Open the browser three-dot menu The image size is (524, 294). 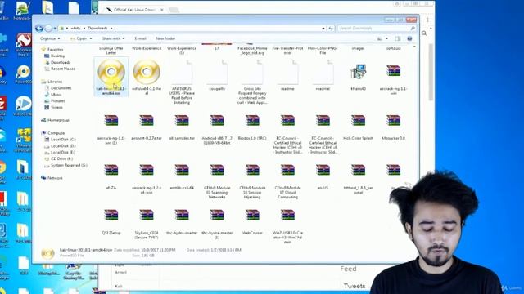click(x=427, y=20)
